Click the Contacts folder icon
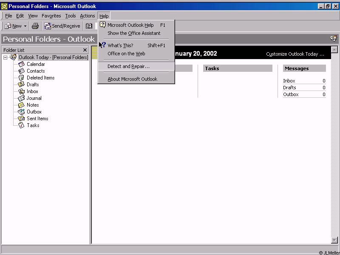 21,71
